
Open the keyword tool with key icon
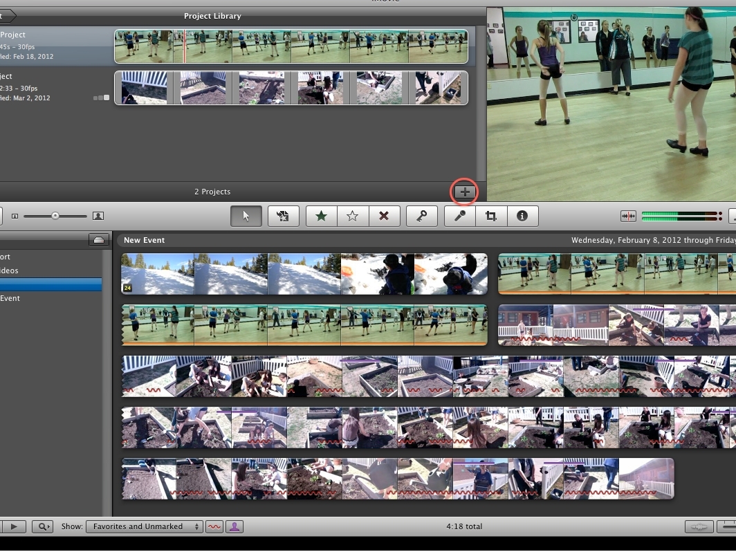pyautogui.click(x=421, y=216)
